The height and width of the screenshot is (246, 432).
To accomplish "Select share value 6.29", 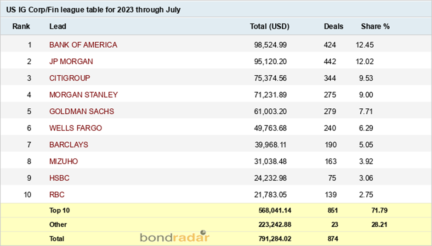I will click(366, 128).
